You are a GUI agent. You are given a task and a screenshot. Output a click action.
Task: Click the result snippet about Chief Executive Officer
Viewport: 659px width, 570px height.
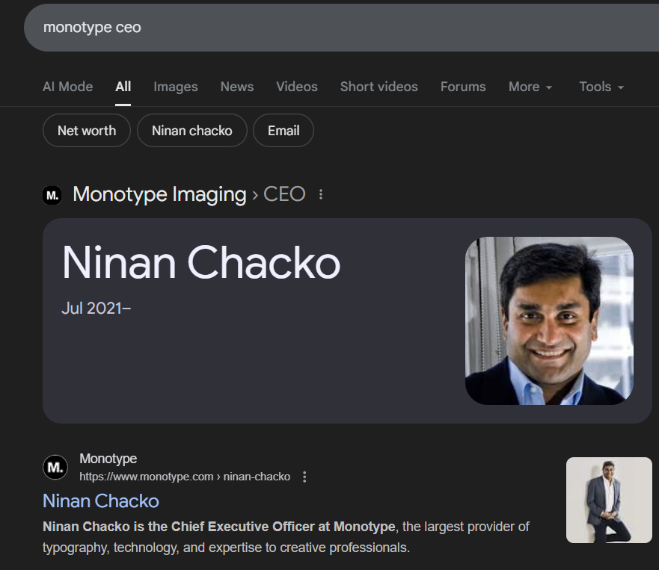[286, 537]
